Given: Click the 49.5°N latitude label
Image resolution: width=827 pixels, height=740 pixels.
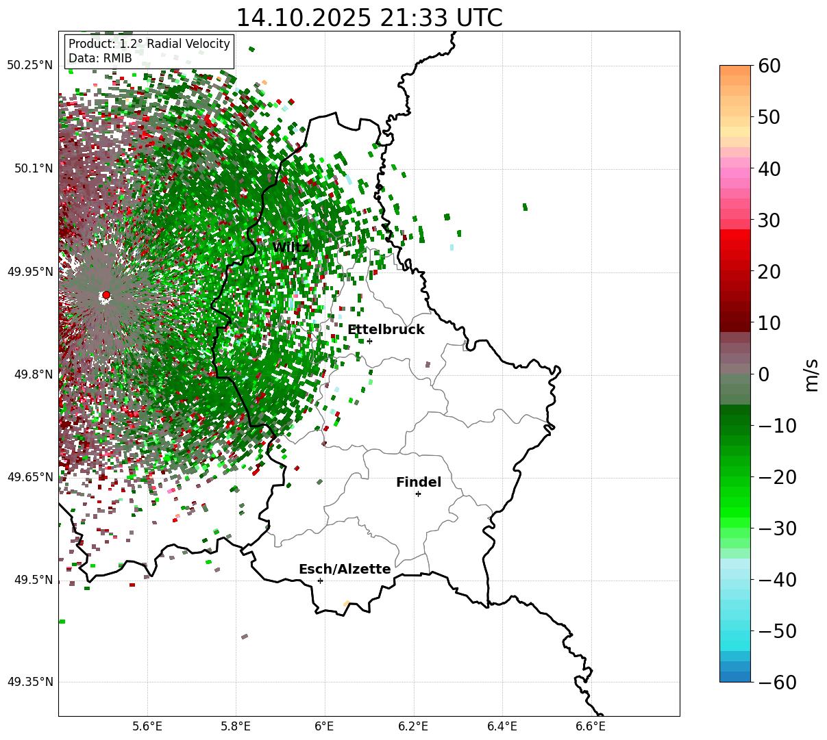Looking at the screenshot, I should pyautogui.click(x=34, y=580).
